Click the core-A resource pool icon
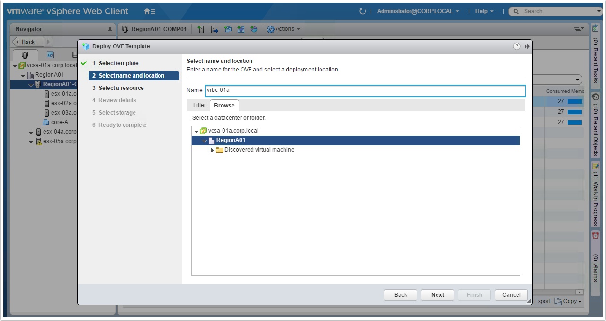This screenshot has height=321, width=606. [x=46, y=122]
